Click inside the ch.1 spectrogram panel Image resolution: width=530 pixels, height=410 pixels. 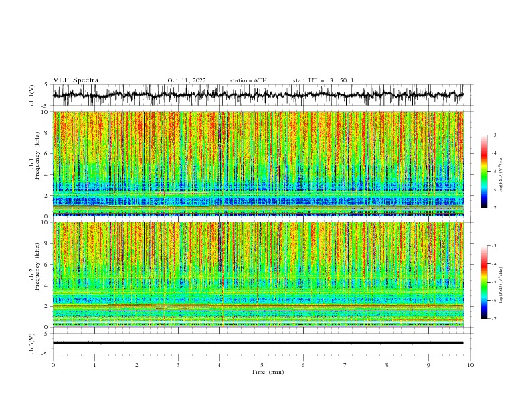258,163
